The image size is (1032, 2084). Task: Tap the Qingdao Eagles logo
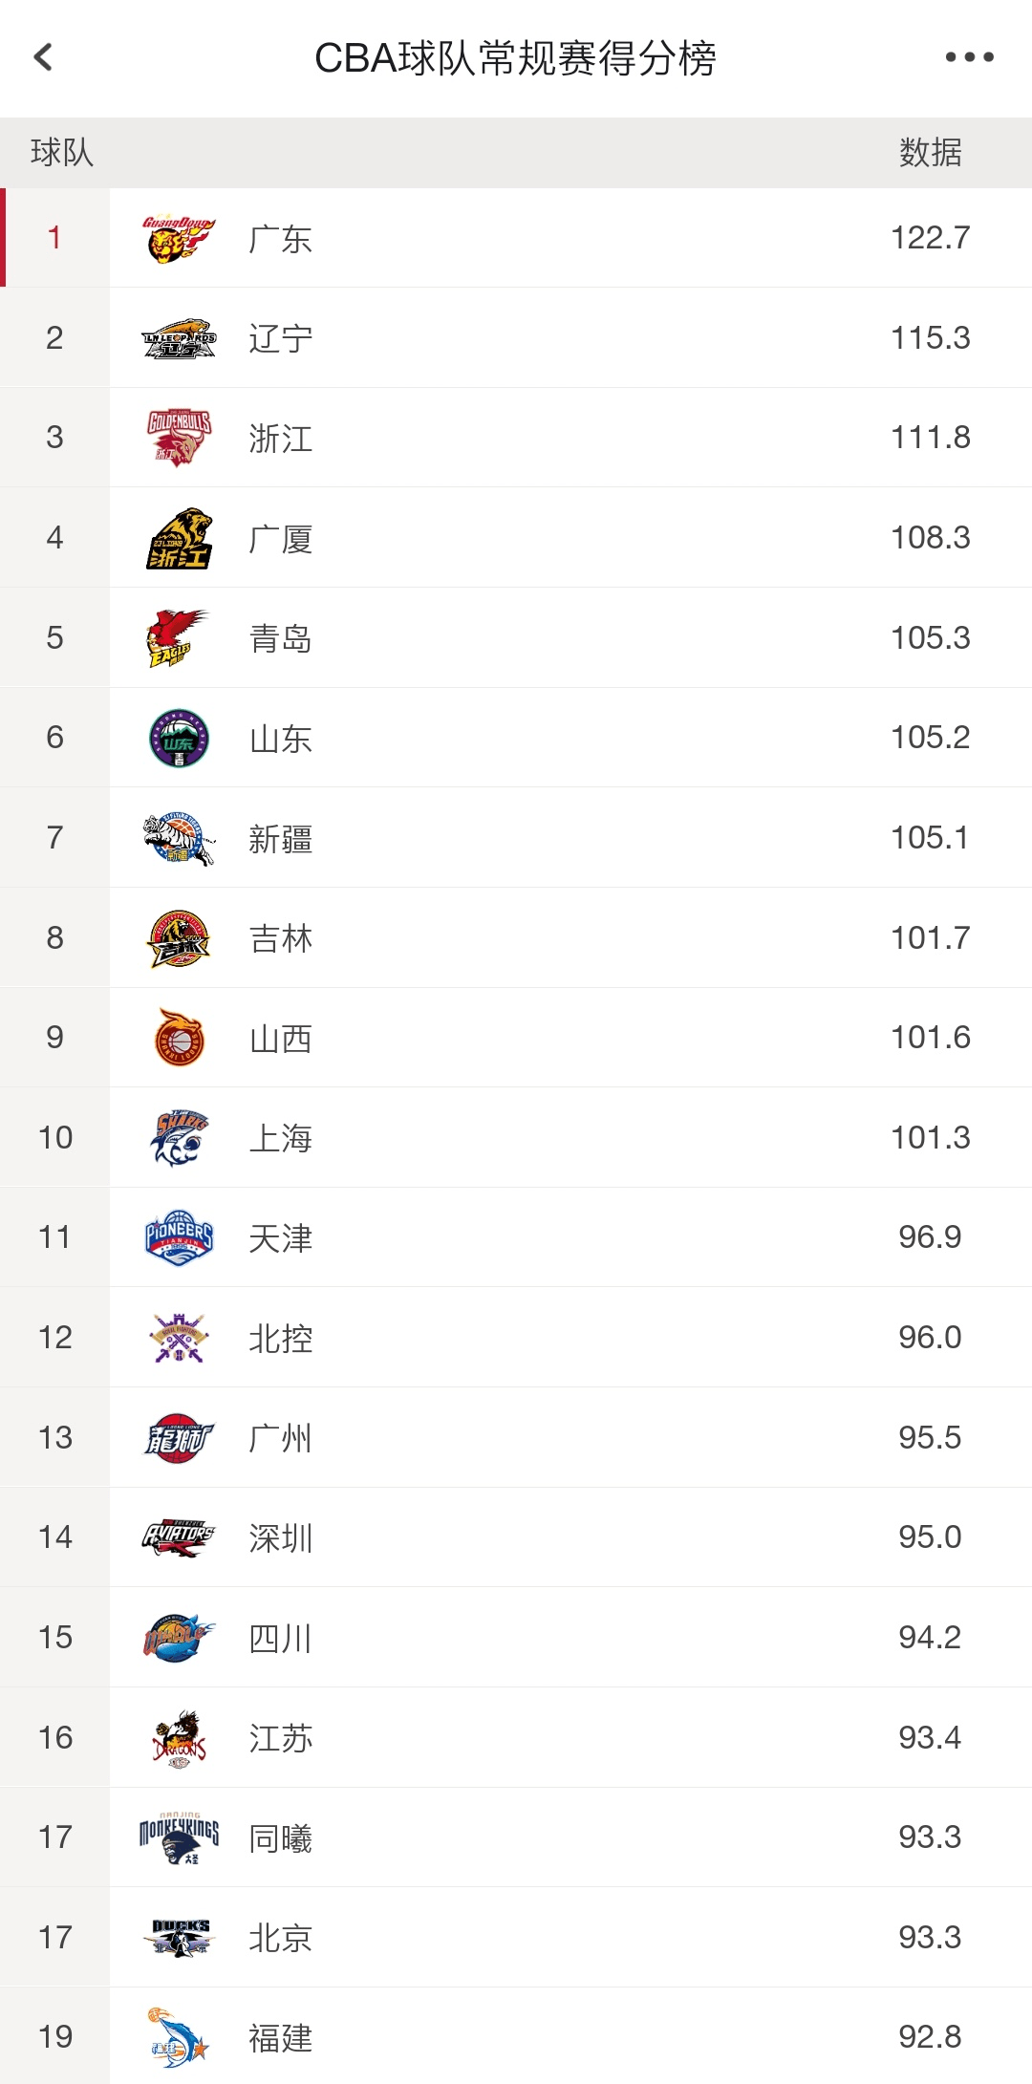[x=179, y=638]
